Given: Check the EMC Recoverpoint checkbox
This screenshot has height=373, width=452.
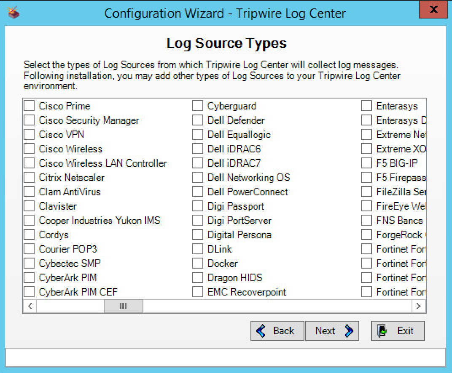Looking at the screenshot, I should 198,292.
